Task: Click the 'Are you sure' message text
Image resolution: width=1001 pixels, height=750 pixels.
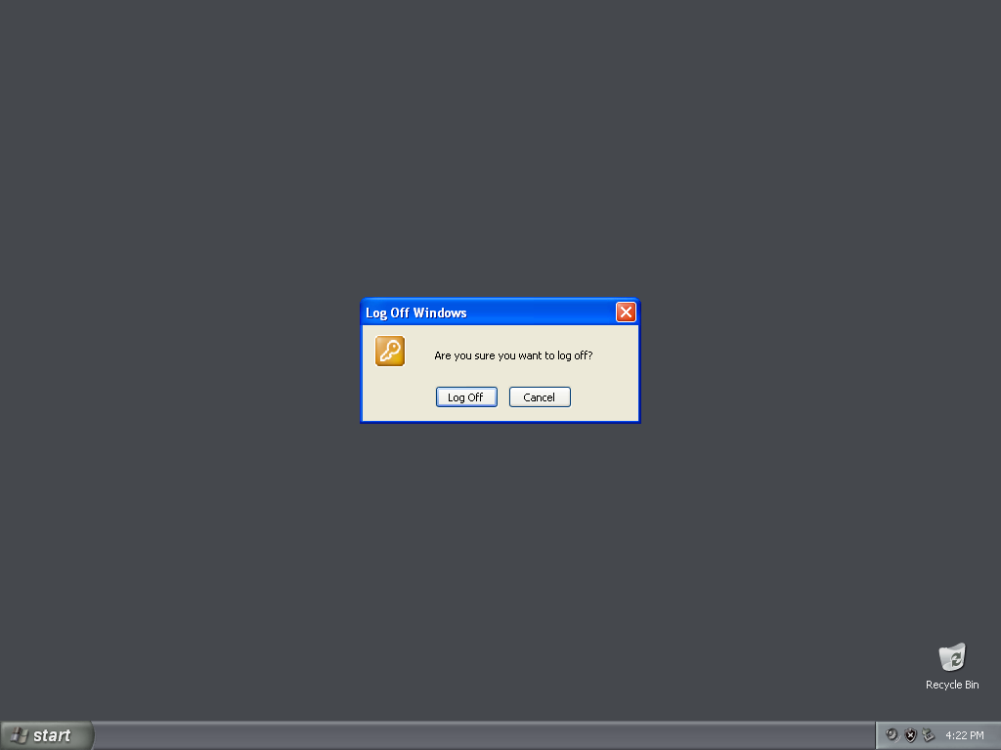Action: click(513, 355)
